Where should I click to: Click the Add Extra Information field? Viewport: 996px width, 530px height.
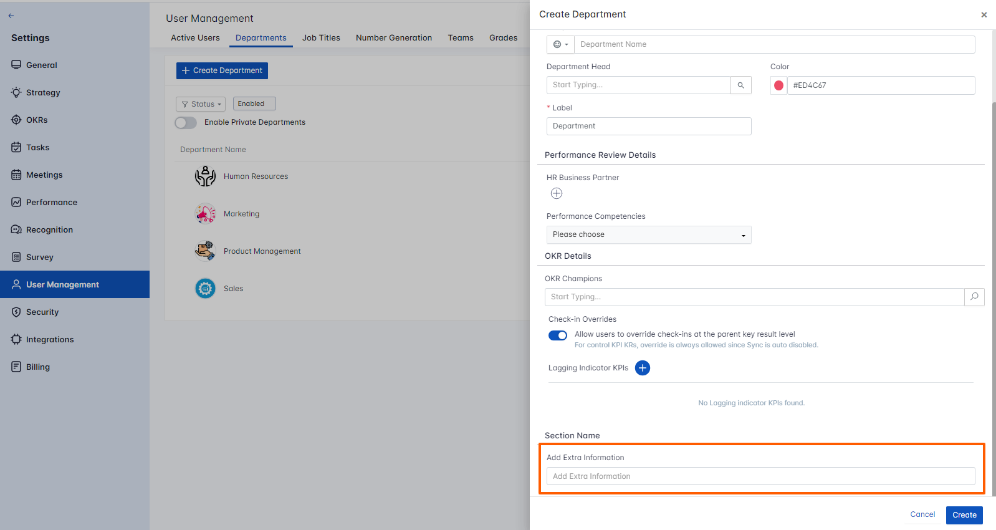pos(760,476)
